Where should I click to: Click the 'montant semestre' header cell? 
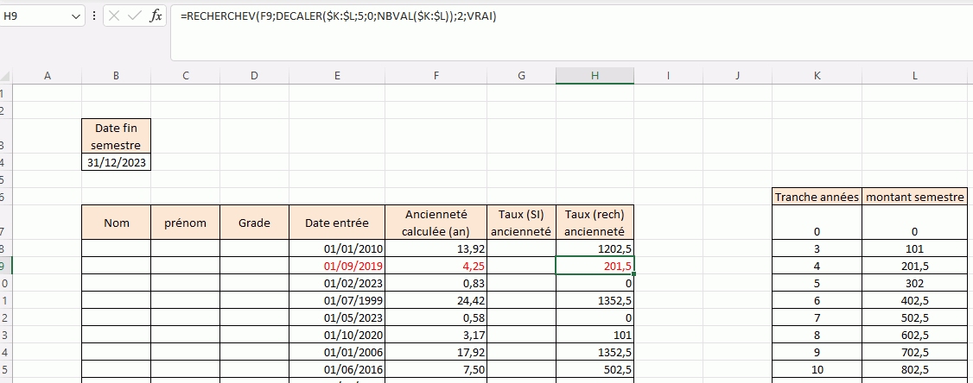point(914,197)
